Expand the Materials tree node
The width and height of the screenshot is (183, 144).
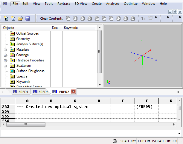point(5,50)
